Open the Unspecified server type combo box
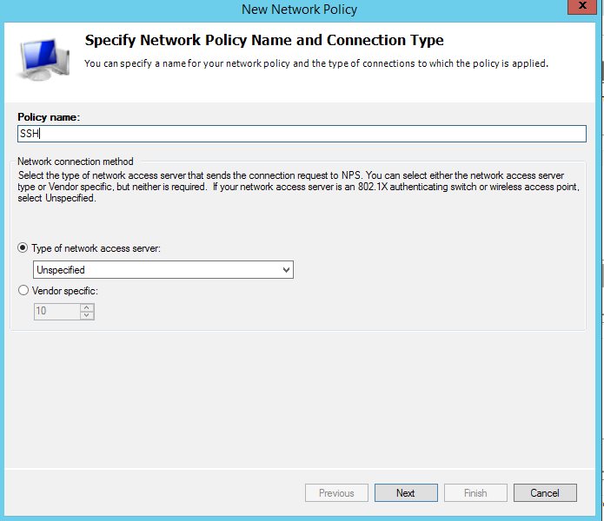Image resolution: width=604 pixels, height=521 pixels. (163, 270)
